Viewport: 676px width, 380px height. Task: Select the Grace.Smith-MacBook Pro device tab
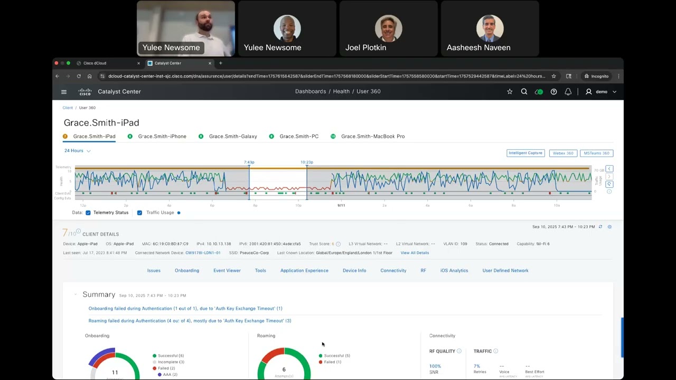(x=368, y=136)
